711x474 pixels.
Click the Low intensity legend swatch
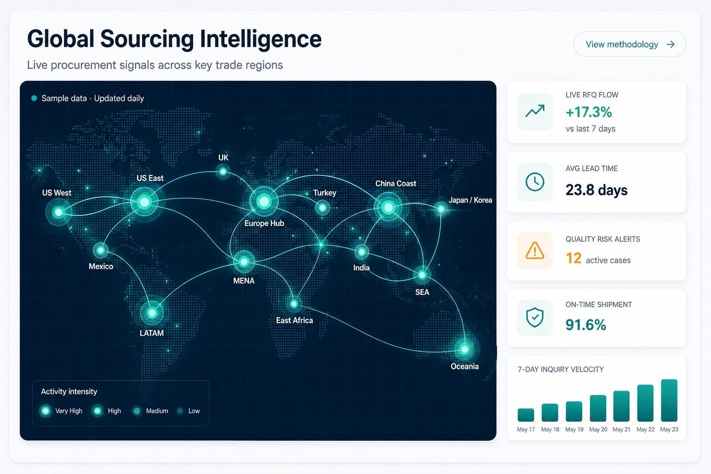pos(180,411)
